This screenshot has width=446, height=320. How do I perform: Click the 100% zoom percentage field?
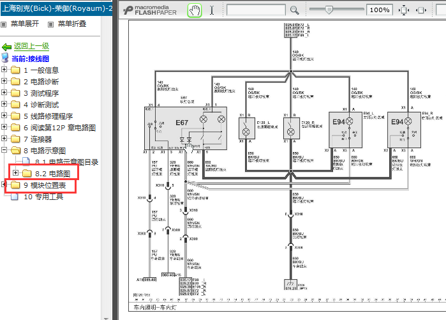click(380, 10)
